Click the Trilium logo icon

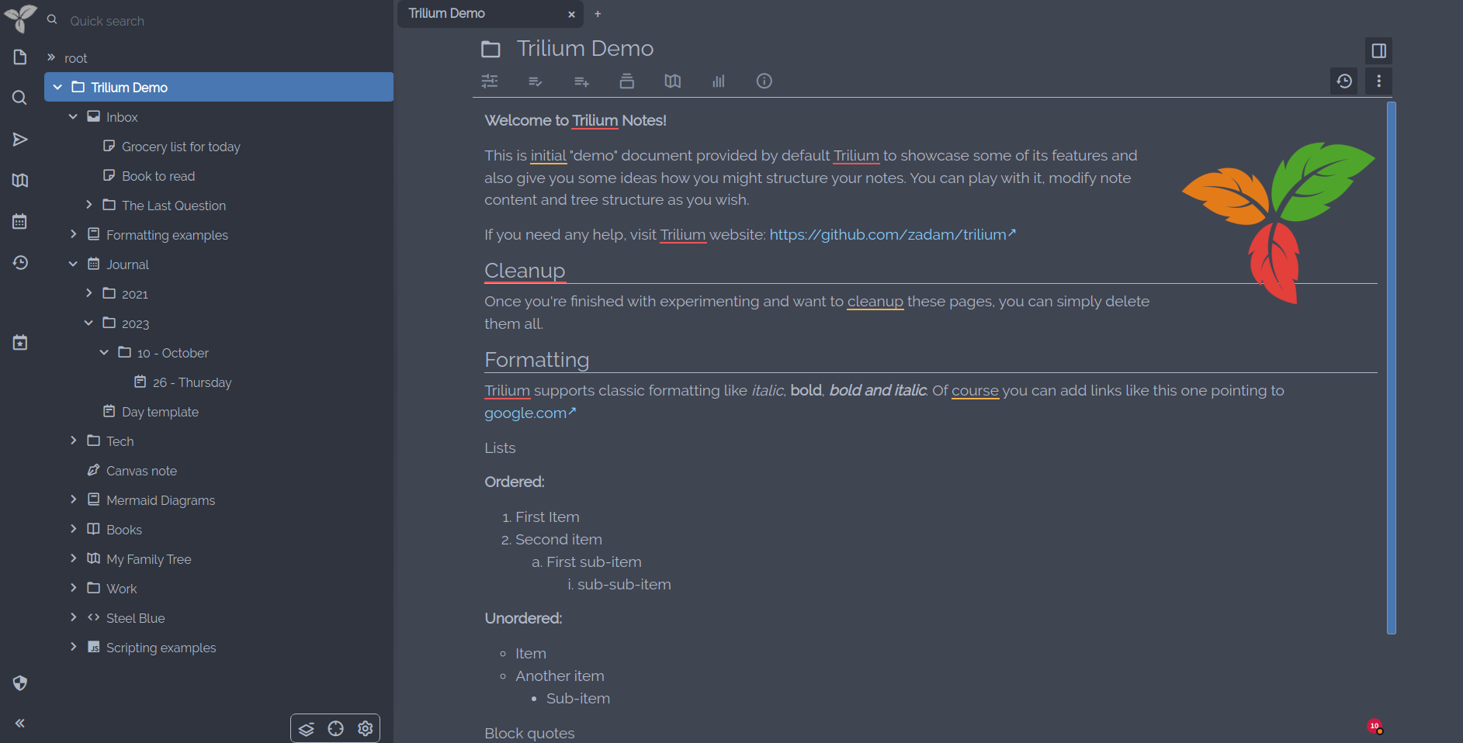tap(20, 18)
